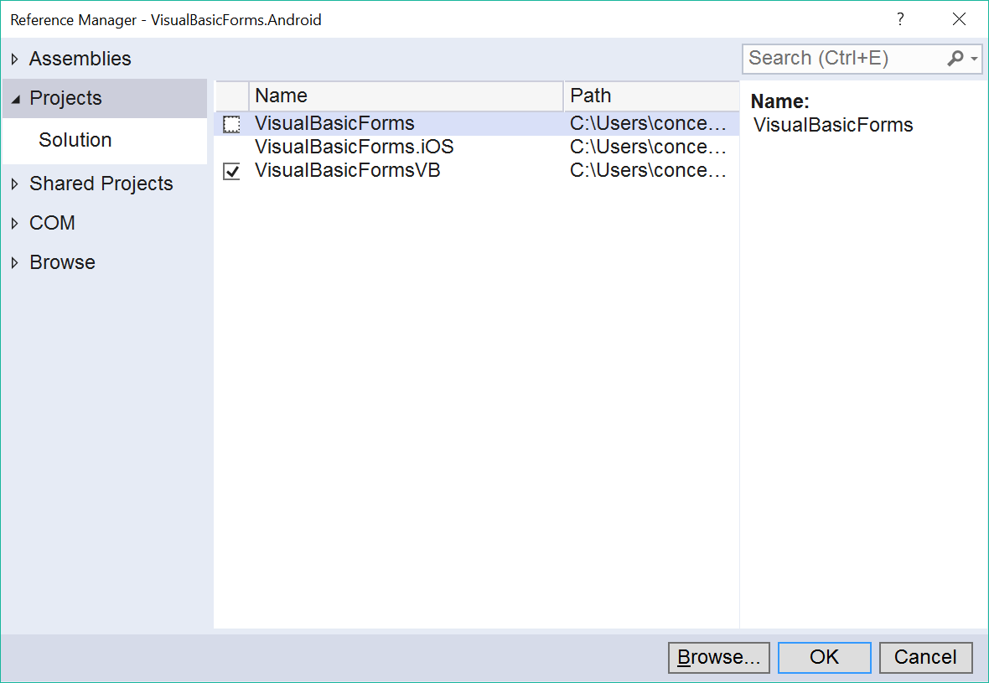This screenshot has height=683, width=989.
Task: Uncheck the VisualBasicFormsVB project checkbox
Action: 231,171
